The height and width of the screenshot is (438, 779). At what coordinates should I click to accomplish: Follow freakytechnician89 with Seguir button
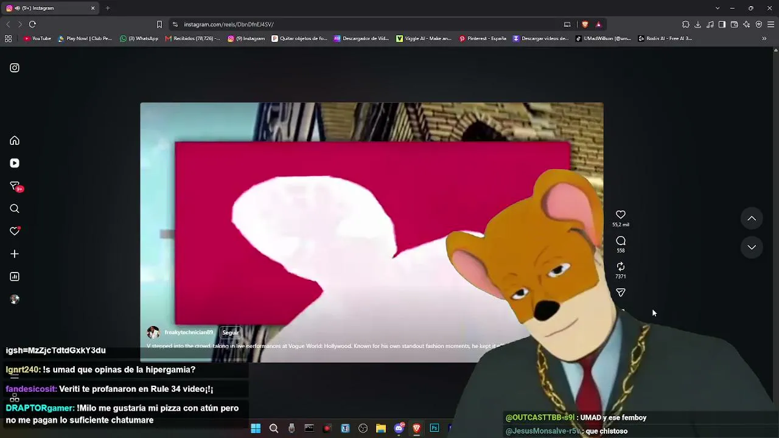tap(231, 333)
